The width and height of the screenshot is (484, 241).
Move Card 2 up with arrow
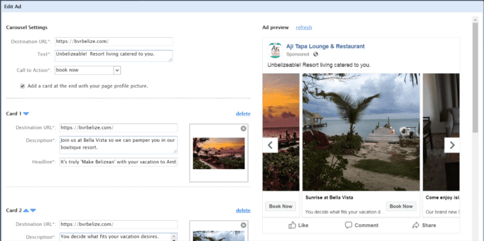26,211
